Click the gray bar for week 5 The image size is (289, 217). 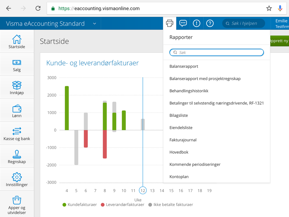tap(76, 148)
